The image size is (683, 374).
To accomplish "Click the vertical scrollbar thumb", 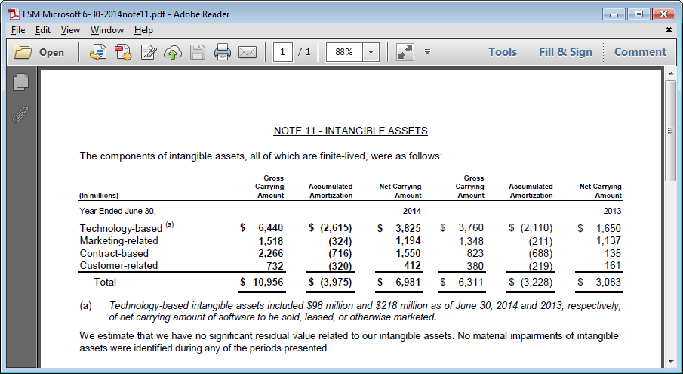I will point(670,130).
